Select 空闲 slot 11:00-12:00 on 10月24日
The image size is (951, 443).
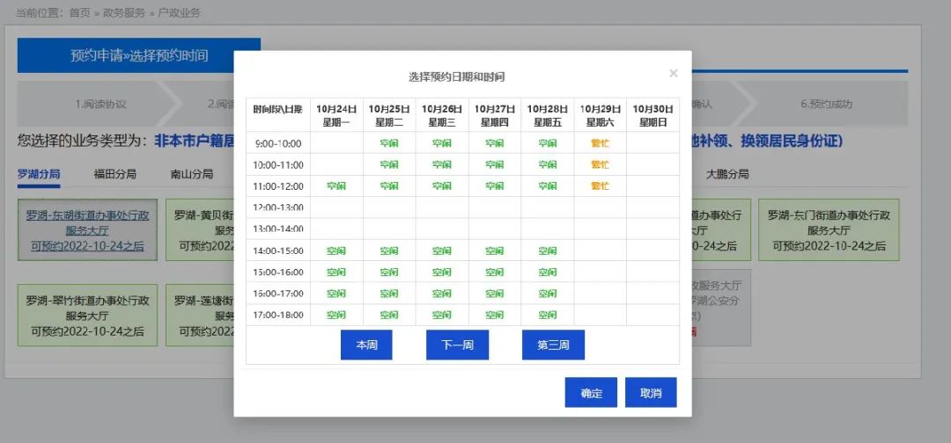(336, 185)
